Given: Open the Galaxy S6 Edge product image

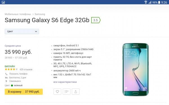Looking at the screenshot, I should [x=135, y=69].
